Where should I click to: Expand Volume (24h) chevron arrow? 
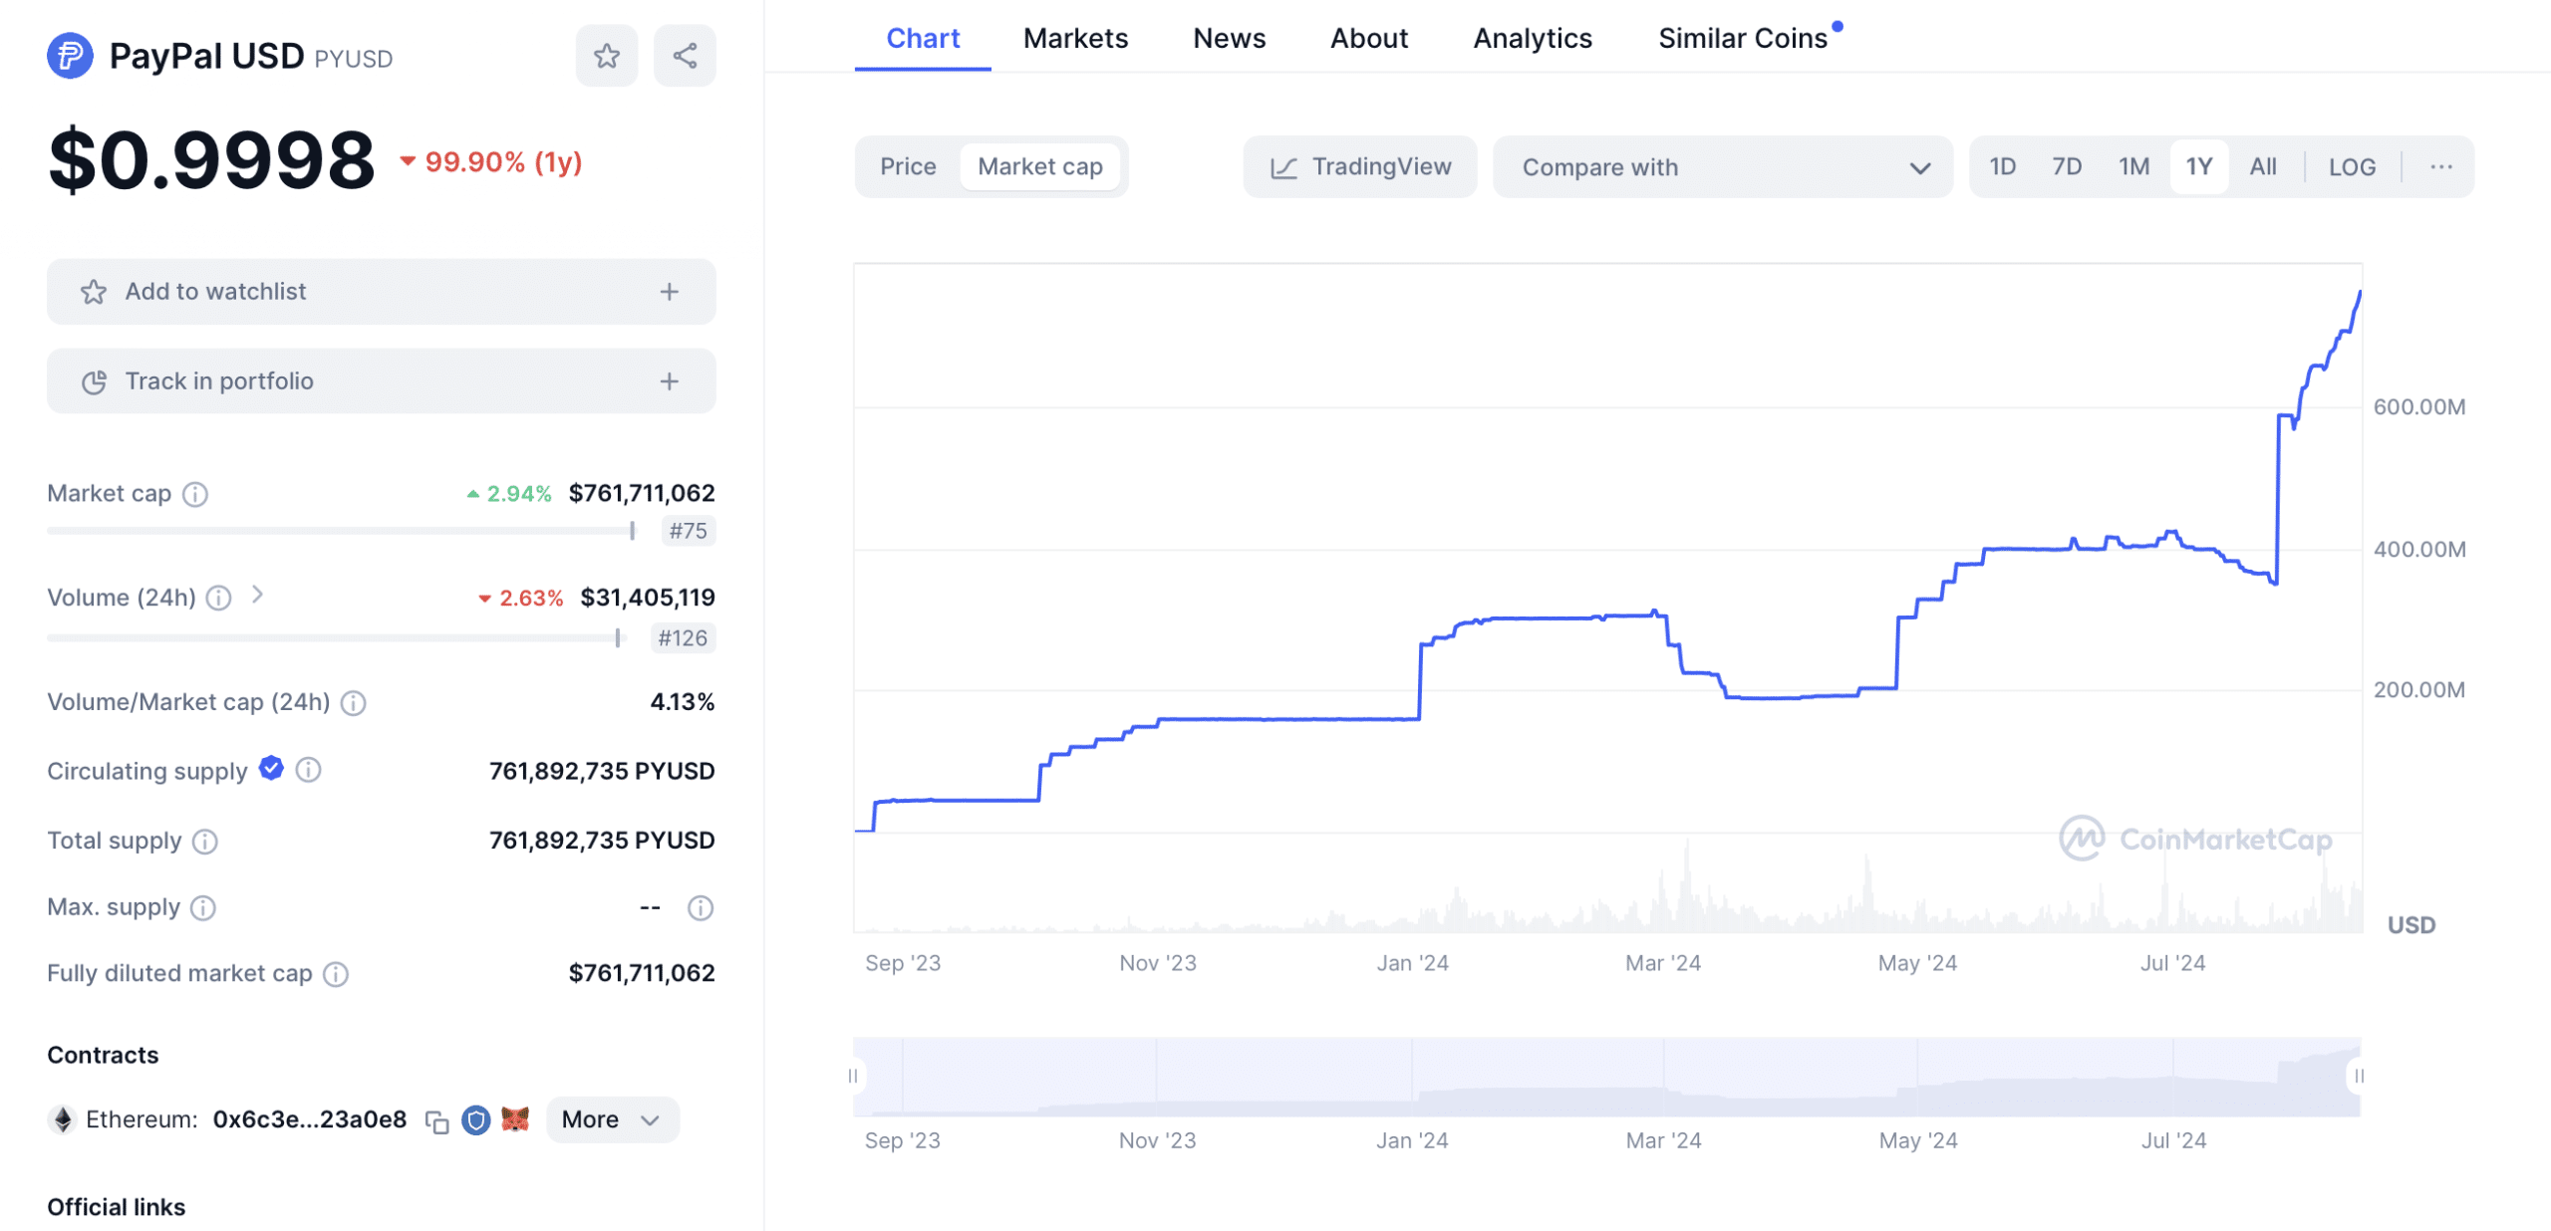coord(257,596)
